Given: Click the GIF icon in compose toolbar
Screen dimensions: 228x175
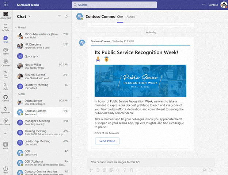Looking at the screenshot, I should 104,170.
